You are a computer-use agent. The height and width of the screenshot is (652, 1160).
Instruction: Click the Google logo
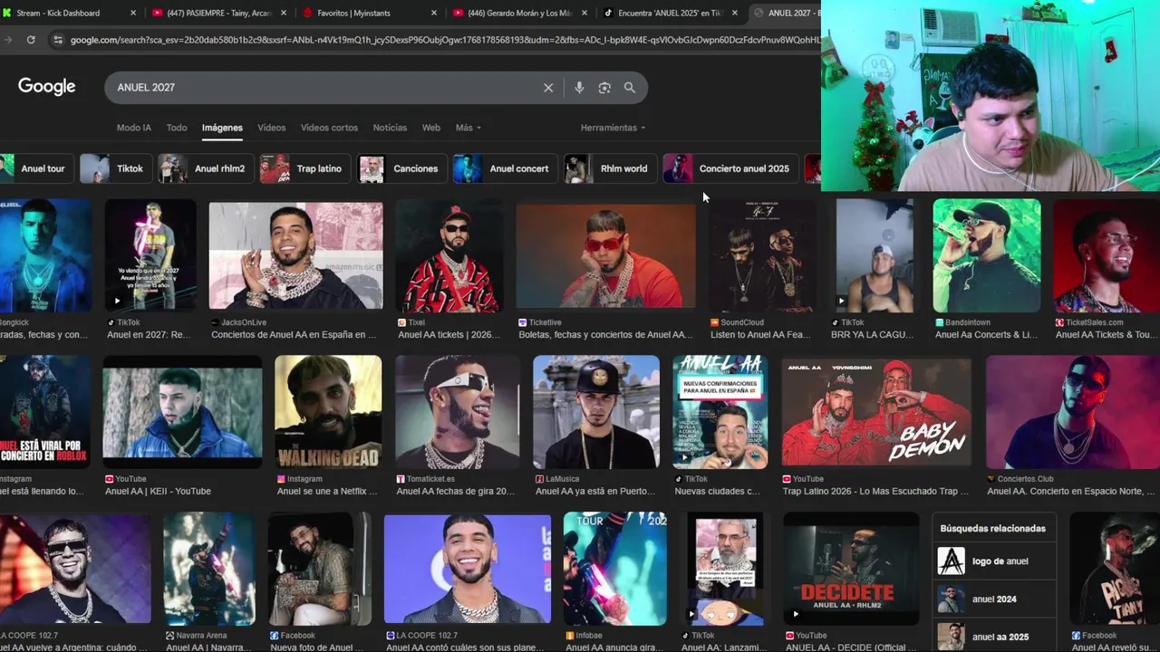[47, 87]
